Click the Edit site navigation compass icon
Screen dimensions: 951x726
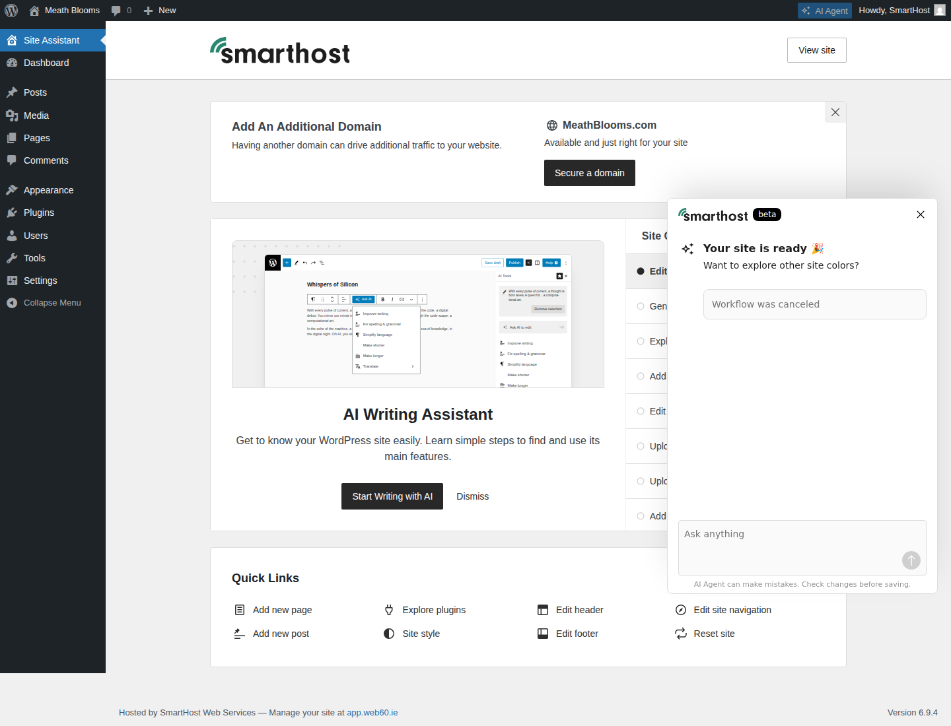(x=680, y=610)
